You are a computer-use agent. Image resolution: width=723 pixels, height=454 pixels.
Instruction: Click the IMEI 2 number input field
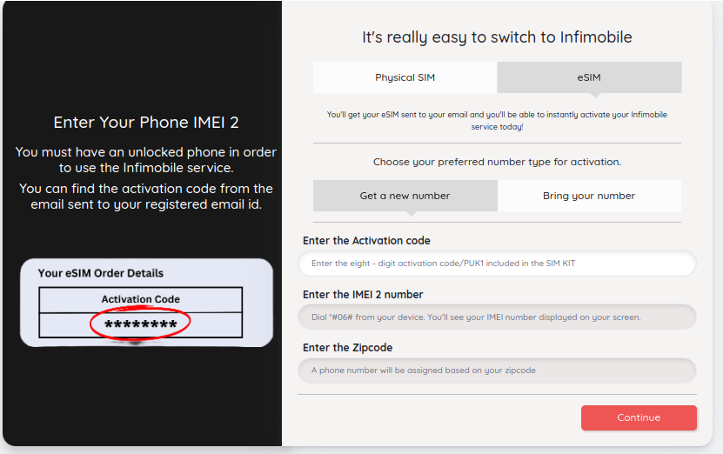pos(497,317)
